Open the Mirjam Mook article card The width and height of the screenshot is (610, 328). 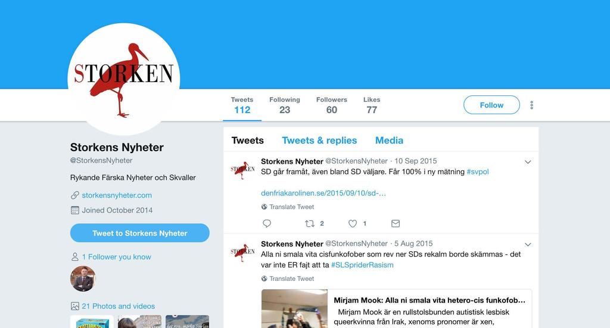(x=396, y=308)
